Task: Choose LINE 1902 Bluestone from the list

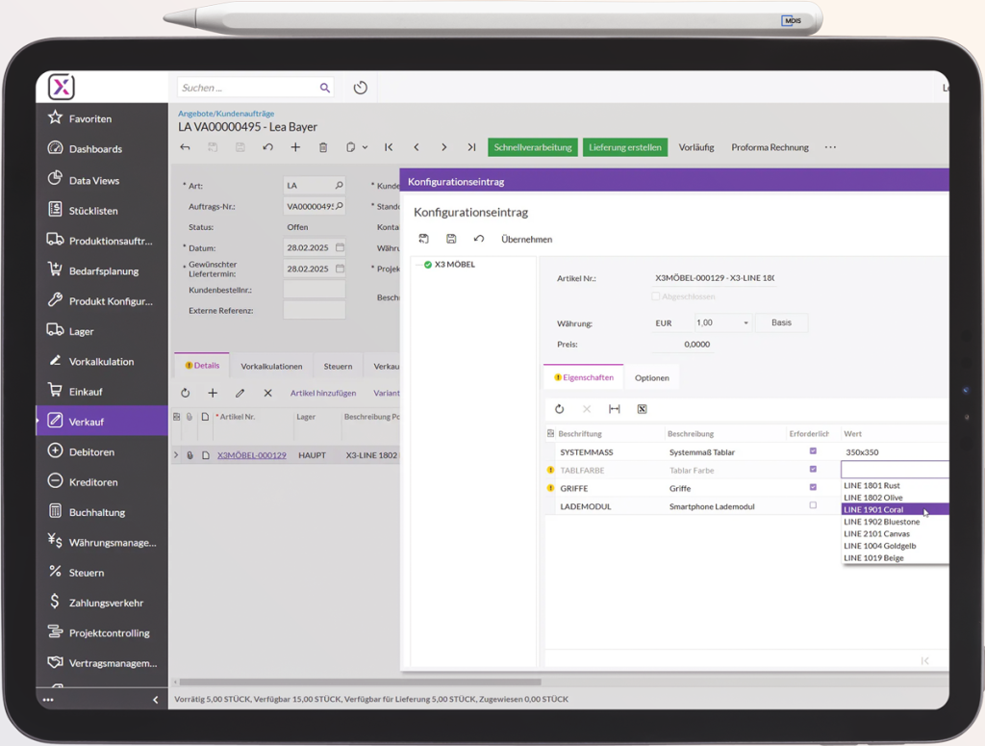Action: pyautogui.click(x=881, y=522)
